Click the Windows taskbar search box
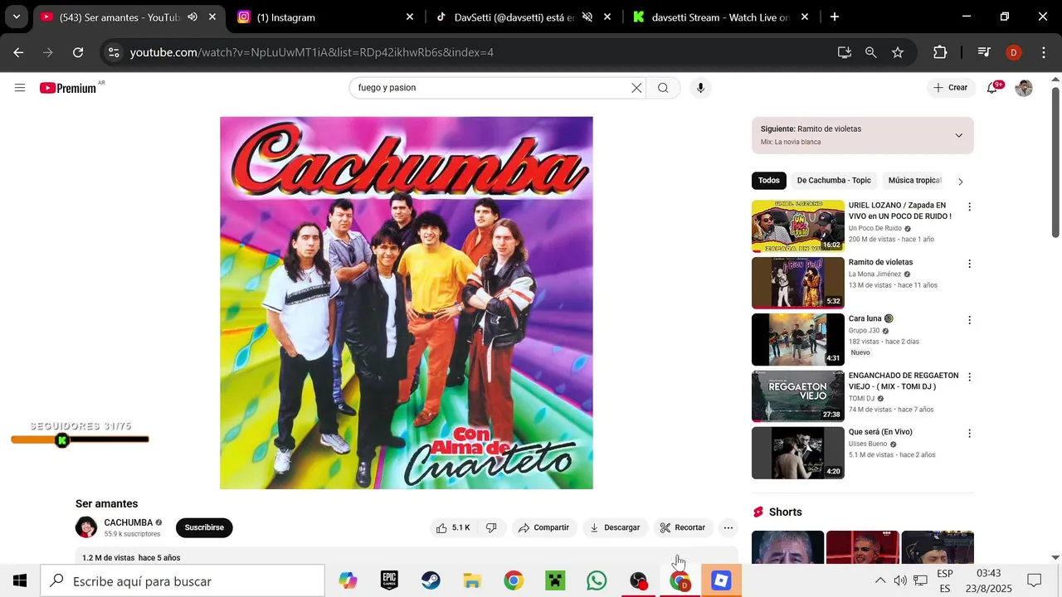The image size is (1062, 597). [x=183, y=580]
